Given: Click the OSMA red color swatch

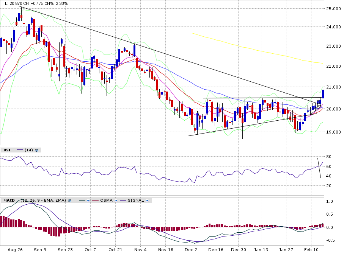Looking at the screenshot, I should [96, 201].
